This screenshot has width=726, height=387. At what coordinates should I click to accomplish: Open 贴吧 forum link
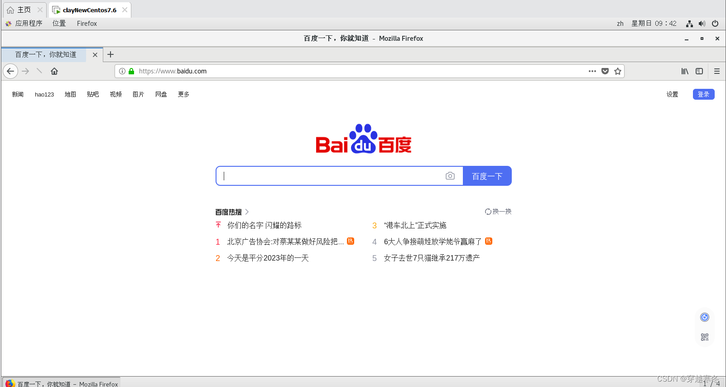click(x=93, y=94)
